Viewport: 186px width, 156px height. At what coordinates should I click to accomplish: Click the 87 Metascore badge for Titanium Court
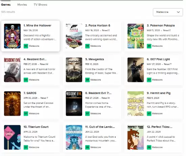click(x=26, y=147)
